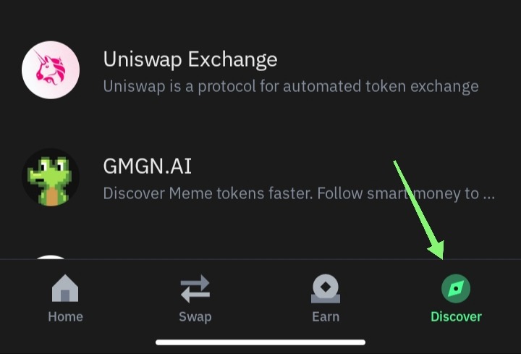Screen dimensions: 521x354
Task: Tap the green Discover compass icon
Action: point(456,289)
